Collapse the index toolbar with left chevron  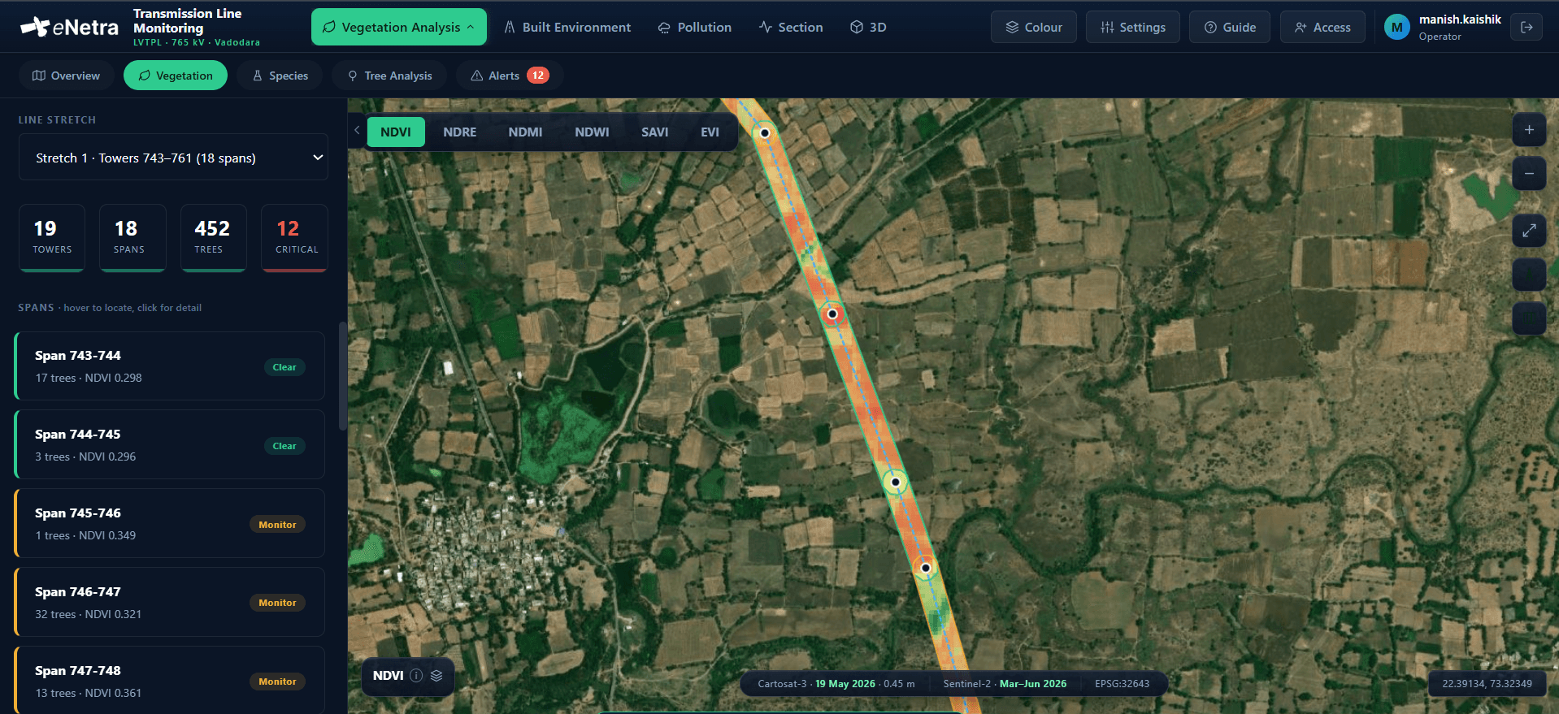357,131
